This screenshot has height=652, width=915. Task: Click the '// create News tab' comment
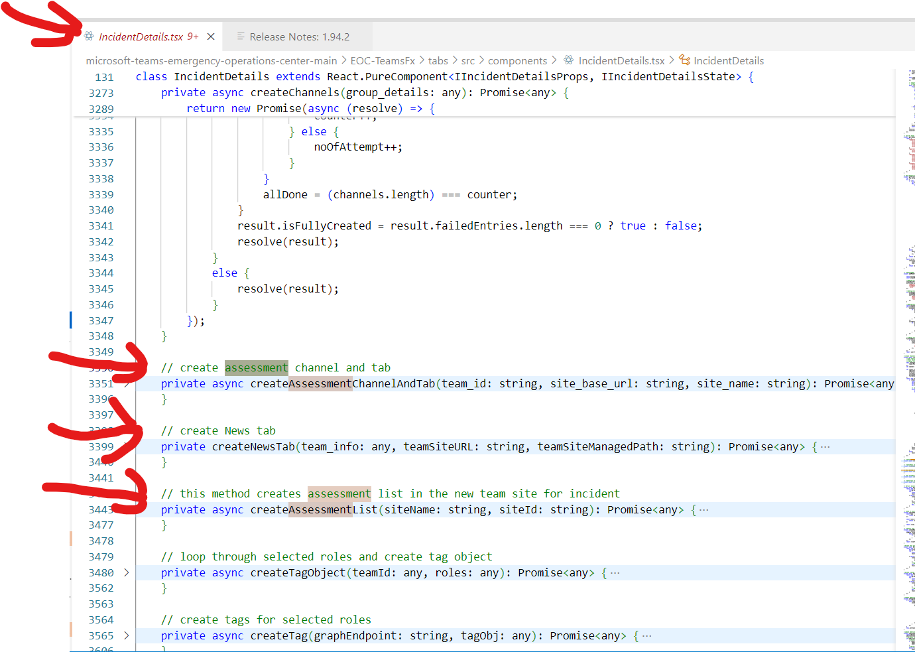(x=218, y=430)
